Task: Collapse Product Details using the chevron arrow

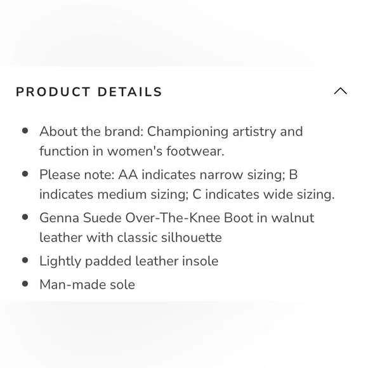Action: (340, 91)
